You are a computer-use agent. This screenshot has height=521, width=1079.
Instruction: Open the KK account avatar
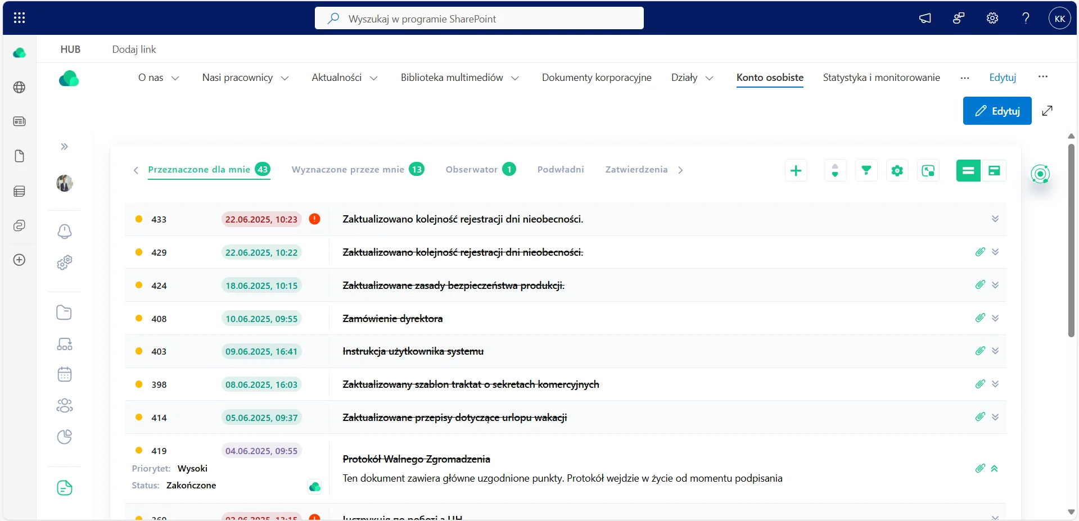pos(1060,19)
